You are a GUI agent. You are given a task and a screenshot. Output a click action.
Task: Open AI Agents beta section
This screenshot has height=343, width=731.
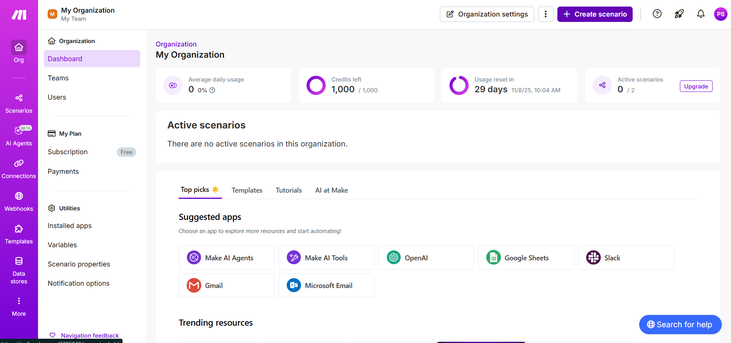(x=19, y=137)
